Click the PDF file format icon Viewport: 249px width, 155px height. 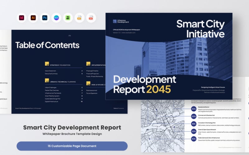point(91,18)
